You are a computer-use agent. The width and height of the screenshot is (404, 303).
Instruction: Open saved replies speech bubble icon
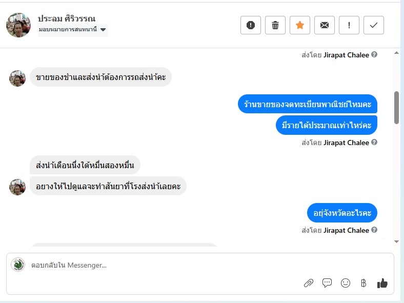click(x=327, y=283)
